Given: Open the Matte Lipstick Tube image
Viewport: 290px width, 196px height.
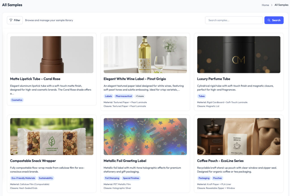Looking at the screenshot, I should [x=52, y=55].
